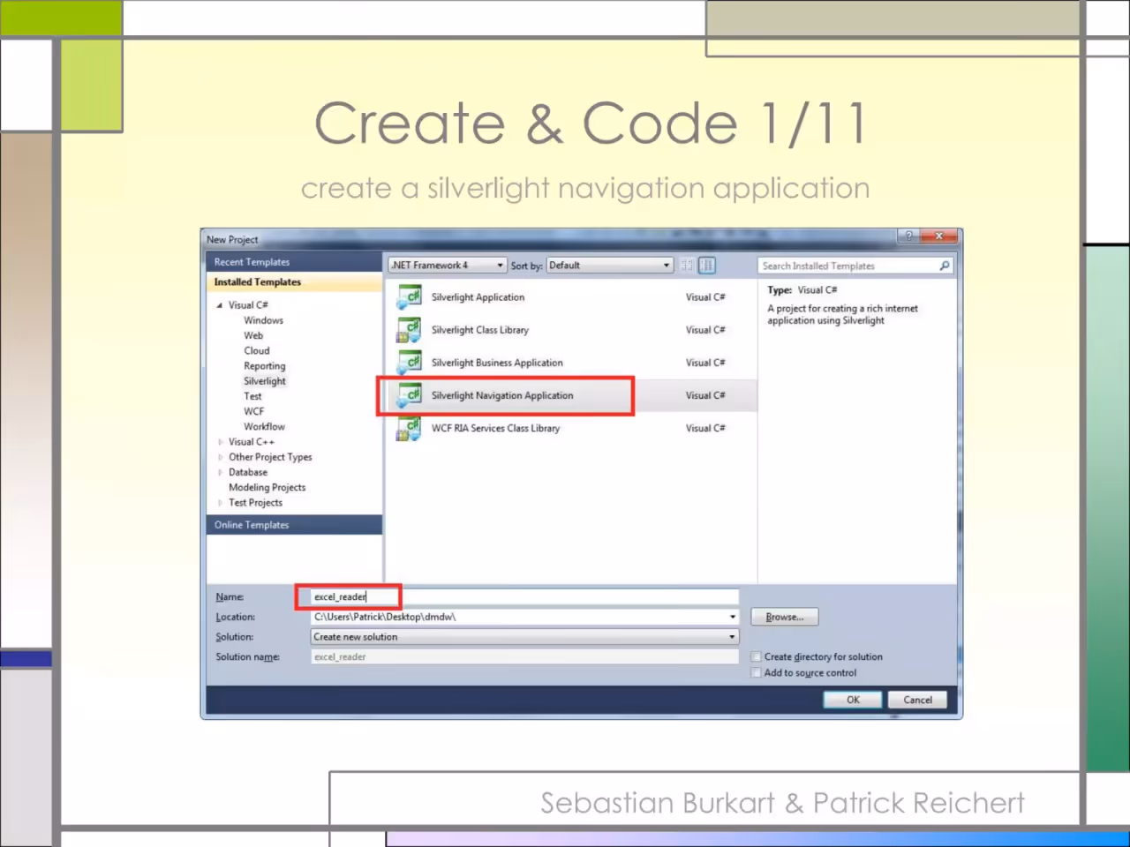This screenshot has height=847, width=1130.
Task: Click the OK button
Action: point(853,700)
